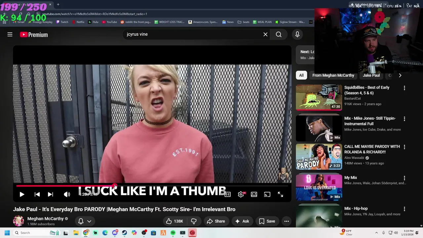Seek on the red video progress bar
Image resolution: width=423 pixels, height=238 pixels.
click(152, 186)
